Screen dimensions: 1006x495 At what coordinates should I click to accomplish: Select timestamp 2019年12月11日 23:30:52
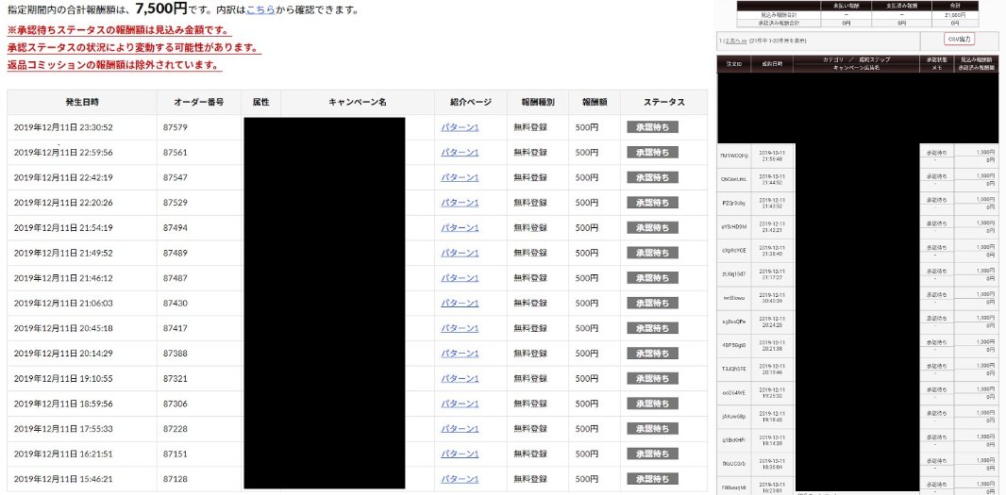(63, 127)
